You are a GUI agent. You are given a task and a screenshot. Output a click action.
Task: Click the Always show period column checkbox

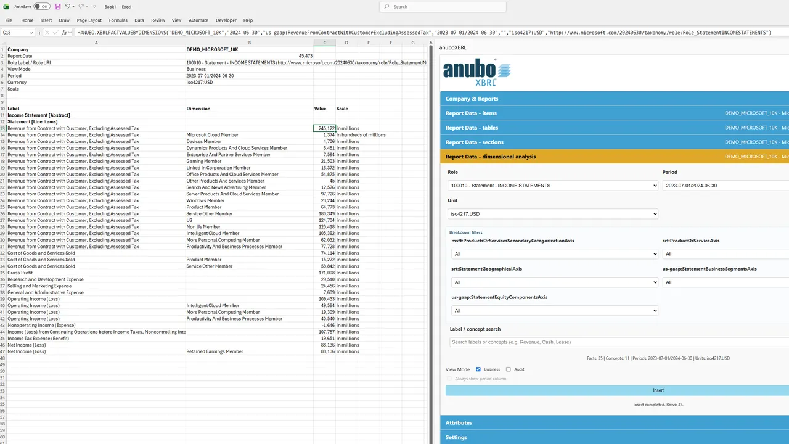(449, 379)
